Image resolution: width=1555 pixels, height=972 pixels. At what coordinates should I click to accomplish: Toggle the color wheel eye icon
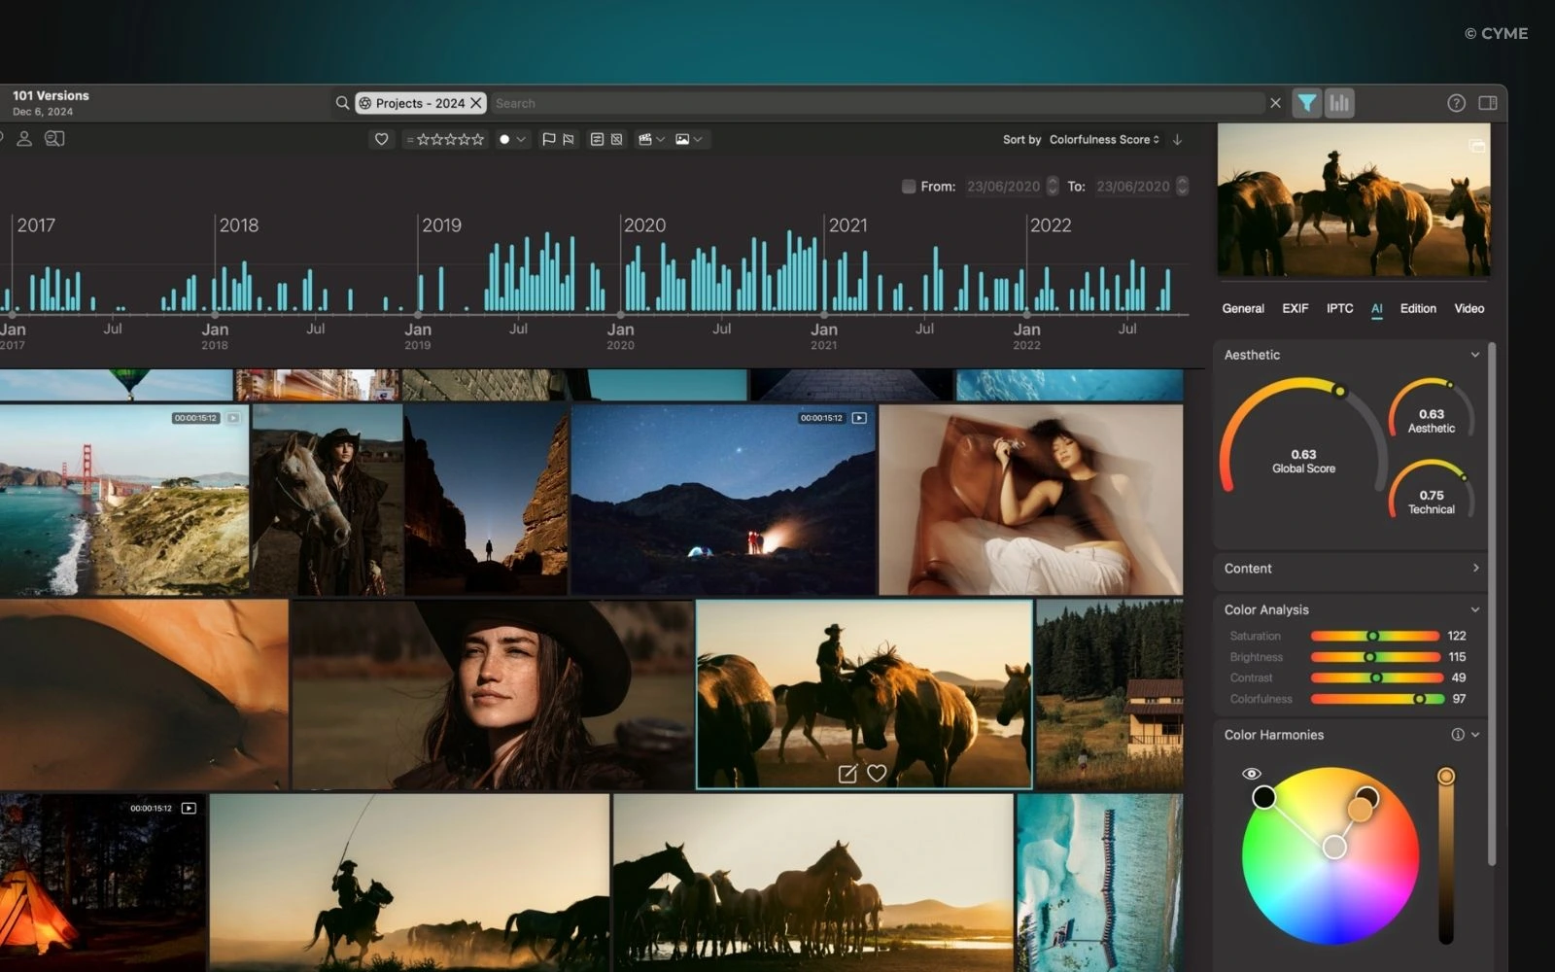click(x=1252, y=774)
